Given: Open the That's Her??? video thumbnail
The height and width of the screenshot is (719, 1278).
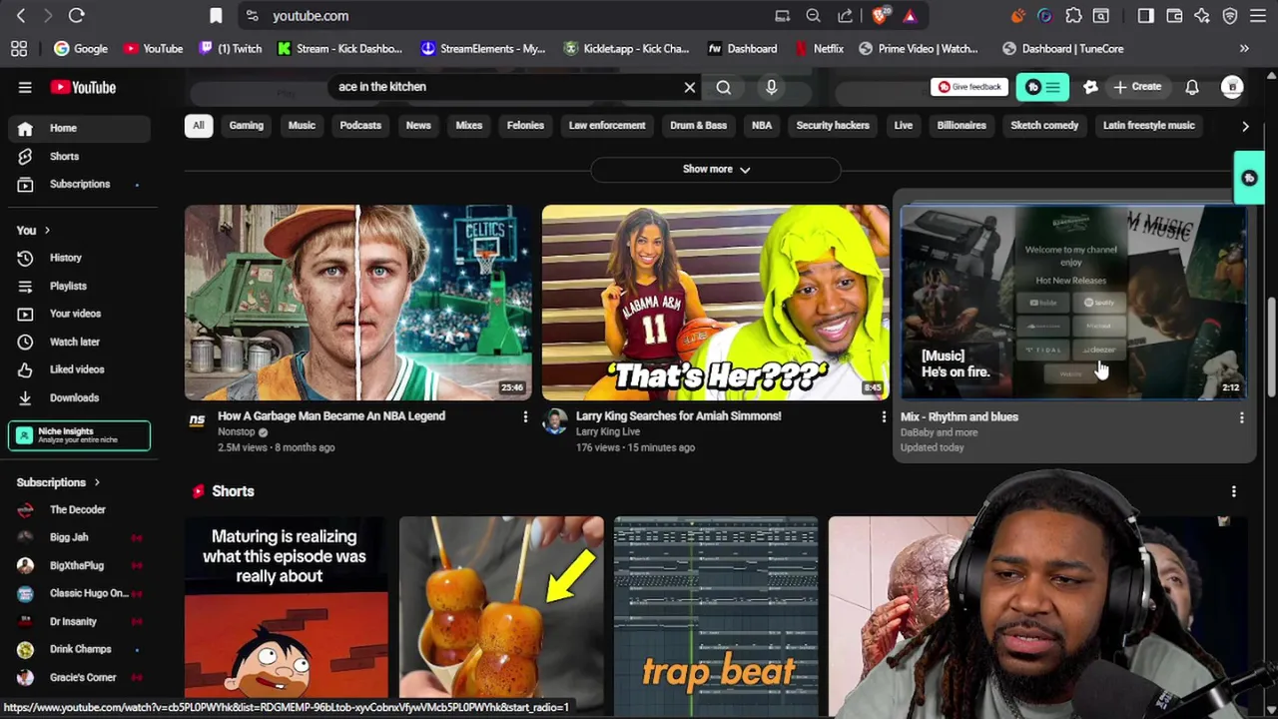Looking at the screenshot, I should click(715, 302).
